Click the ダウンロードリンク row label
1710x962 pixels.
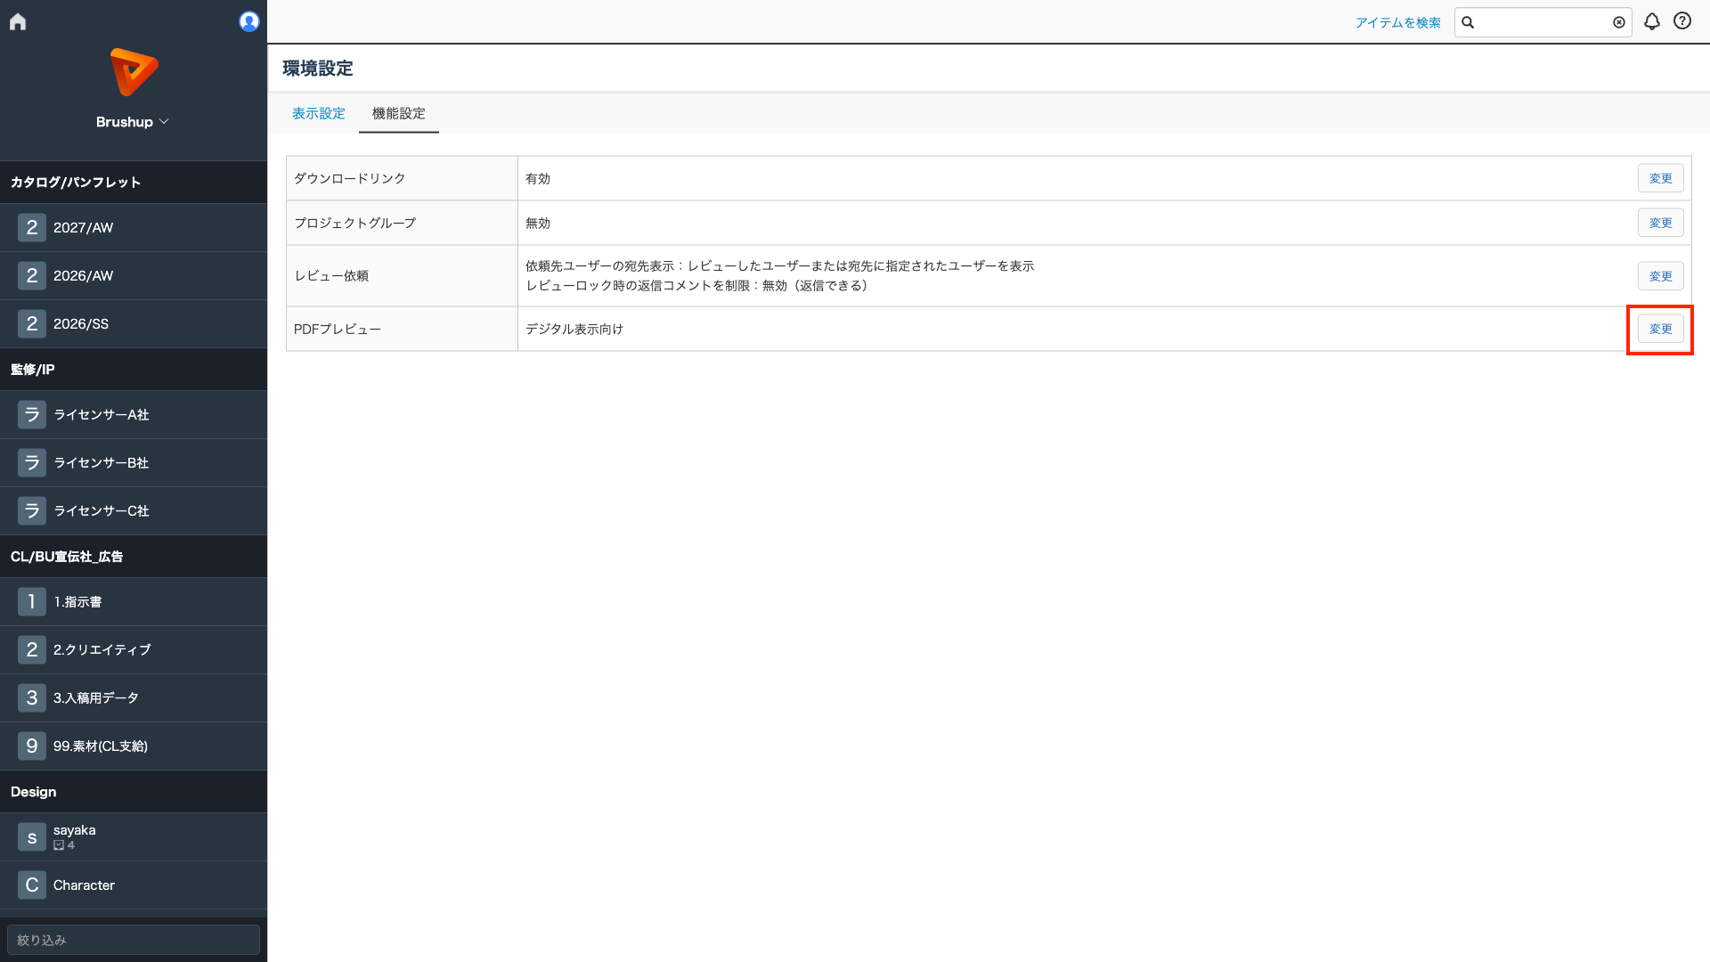point(350,178)
